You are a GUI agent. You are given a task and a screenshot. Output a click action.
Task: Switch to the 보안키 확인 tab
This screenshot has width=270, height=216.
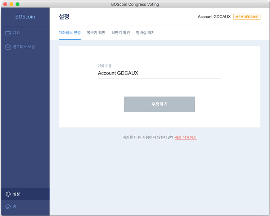tap(121, 32)
